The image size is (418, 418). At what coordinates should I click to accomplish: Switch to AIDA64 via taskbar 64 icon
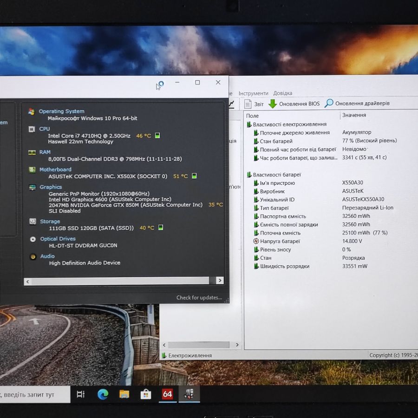coord(167,394)
